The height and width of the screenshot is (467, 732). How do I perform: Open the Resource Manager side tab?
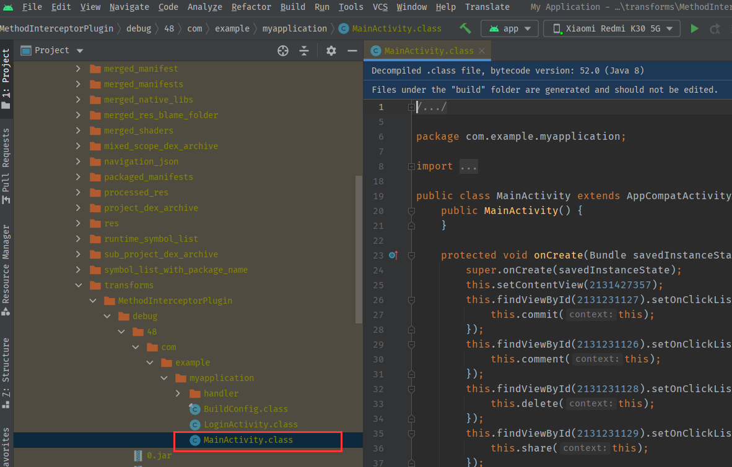pyautogui.click(x=6, y=270)
